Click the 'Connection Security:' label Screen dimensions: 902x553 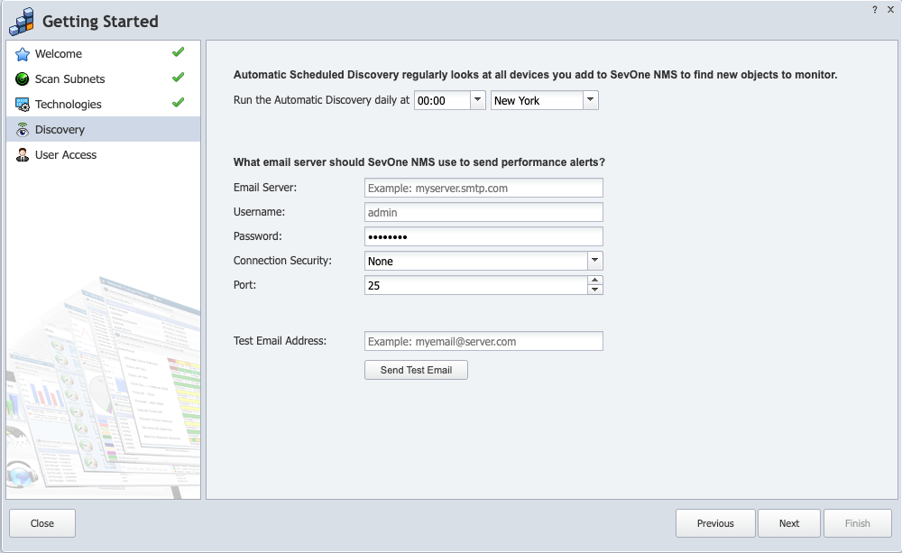click(x=282, y=261)
